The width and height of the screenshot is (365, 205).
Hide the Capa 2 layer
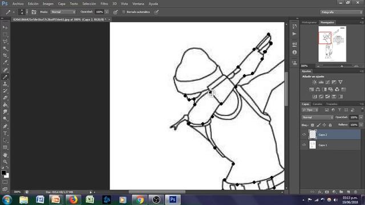click(x=304, y=134)
